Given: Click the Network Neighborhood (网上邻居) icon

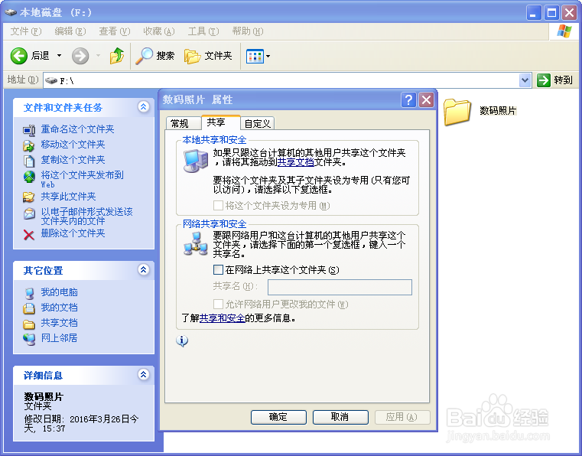Looking at the screenshot, I should pos(29,339).
